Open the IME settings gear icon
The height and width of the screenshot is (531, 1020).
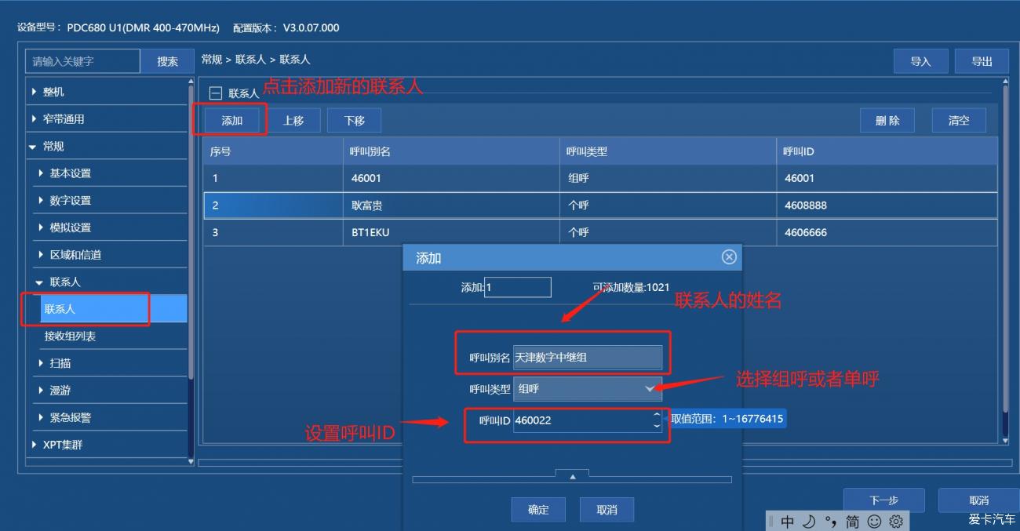896,522
